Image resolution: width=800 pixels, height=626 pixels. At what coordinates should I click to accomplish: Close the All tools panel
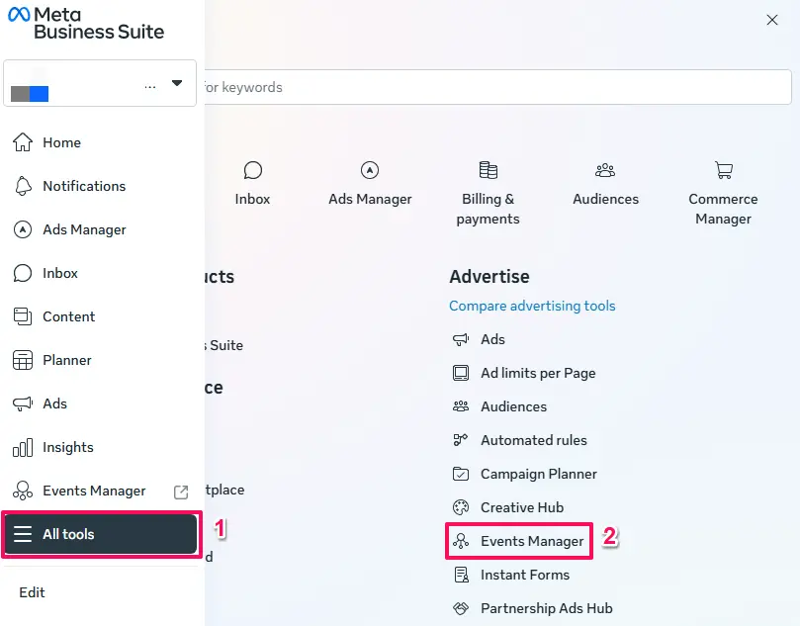(772, 20)
